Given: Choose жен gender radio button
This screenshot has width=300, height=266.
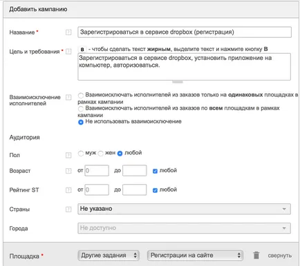Looking at the screenshot, I should tap(100, 153).
